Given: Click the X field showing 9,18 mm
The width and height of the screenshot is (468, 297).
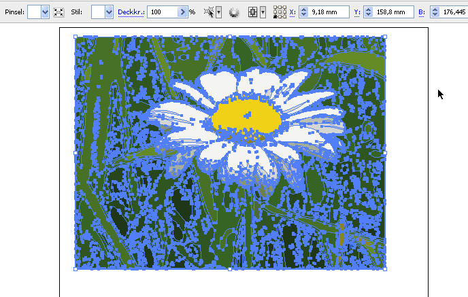Looking at the screenshot, I should 328,12.
